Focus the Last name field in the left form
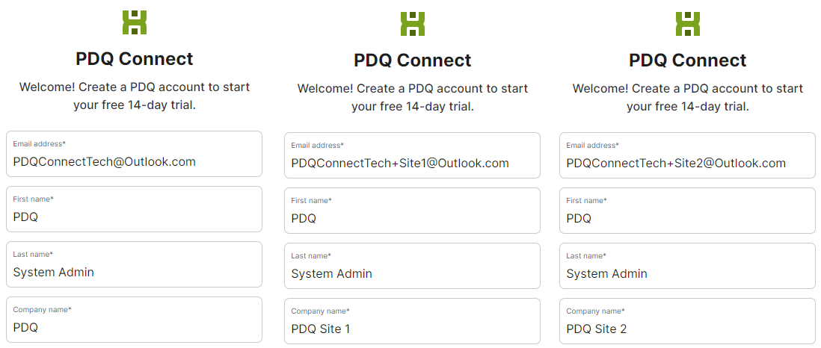The width and height of the screenshot is (821, 348). pos(134,264)
